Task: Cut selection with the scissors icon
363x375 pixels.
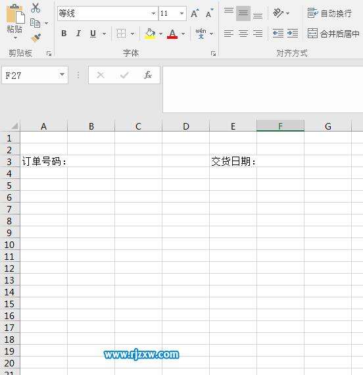Action: click(x=36, y=8)
